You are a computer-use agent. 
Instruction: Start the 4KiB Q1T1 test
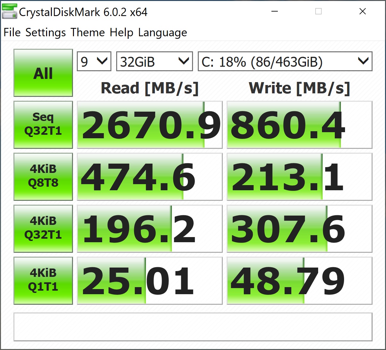pyautogui.click(x=43, y=281)
